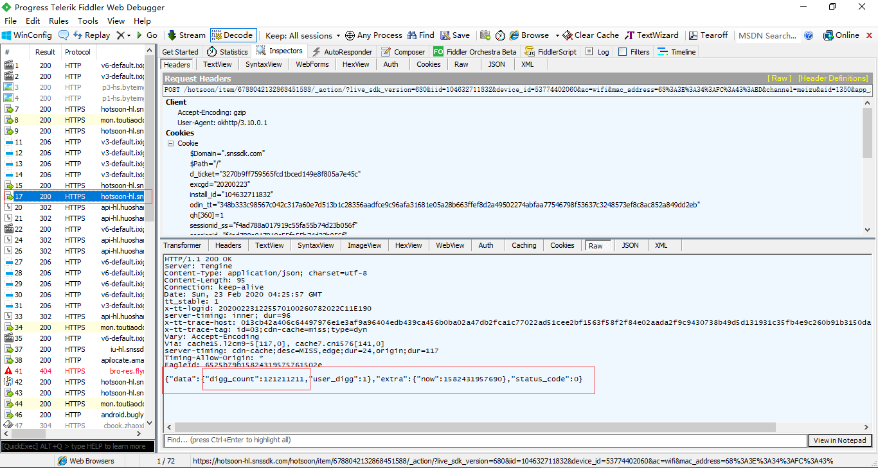Click the install_id cookie line
This screenshot has height=468, width=878.
click(x=231, y=194)
